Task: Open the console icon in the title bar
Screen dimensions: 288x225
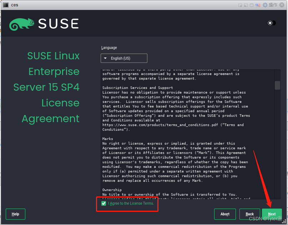Action: point(6,5)
